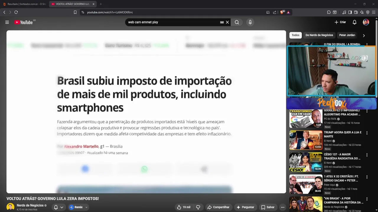The height and width of the screenshot is (212, 378).
Task: Open 1 ATEU X 32 CRISTÃOS video title
Action: (x=342, y=178)
